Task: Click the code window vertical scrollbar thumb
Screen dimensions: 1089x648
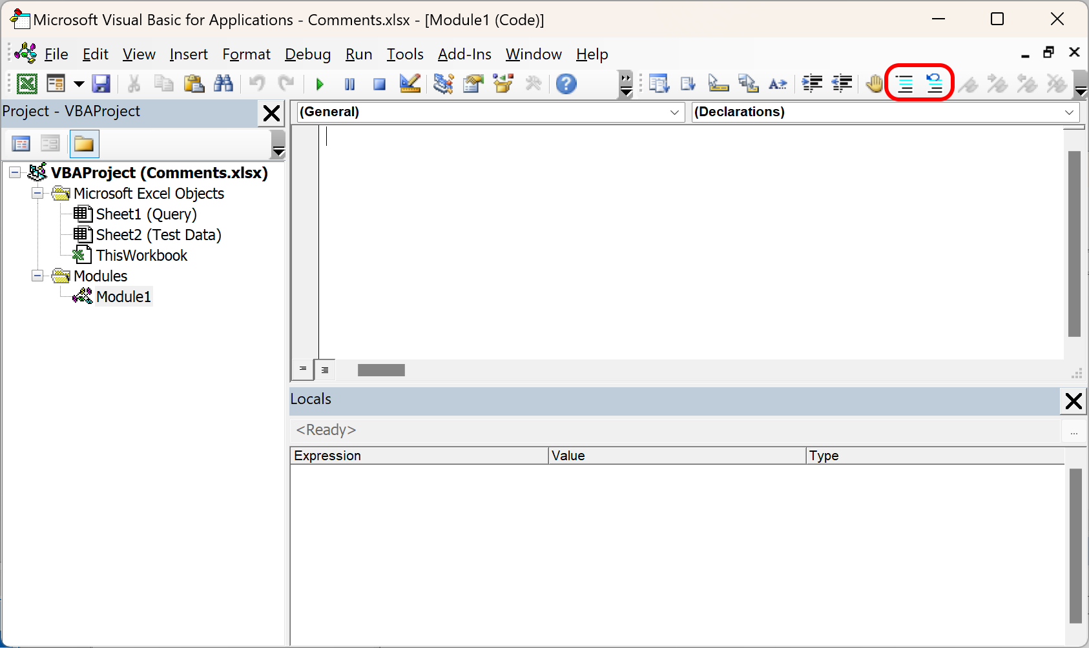Action: coord(1075,244)
